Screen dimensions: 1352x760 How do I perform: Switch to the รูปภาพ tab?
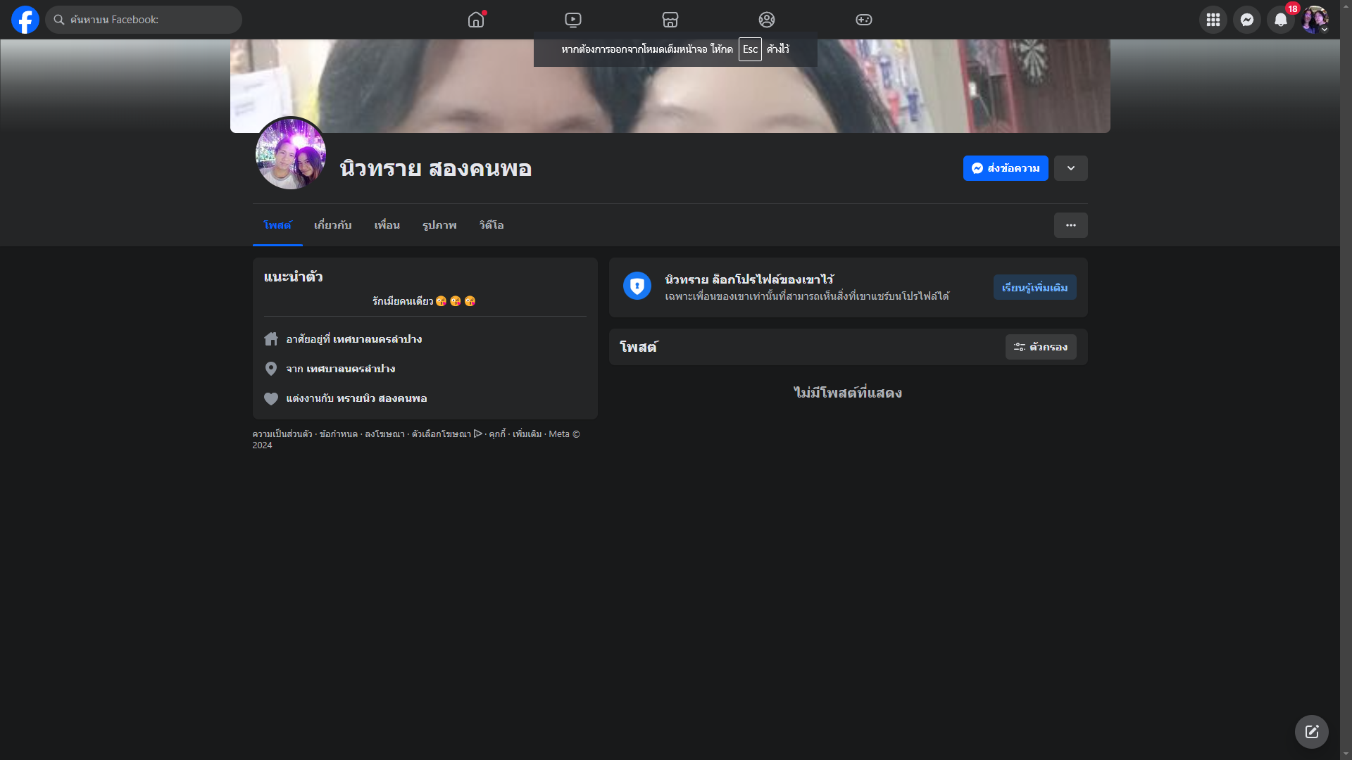[x=439, y=225]
